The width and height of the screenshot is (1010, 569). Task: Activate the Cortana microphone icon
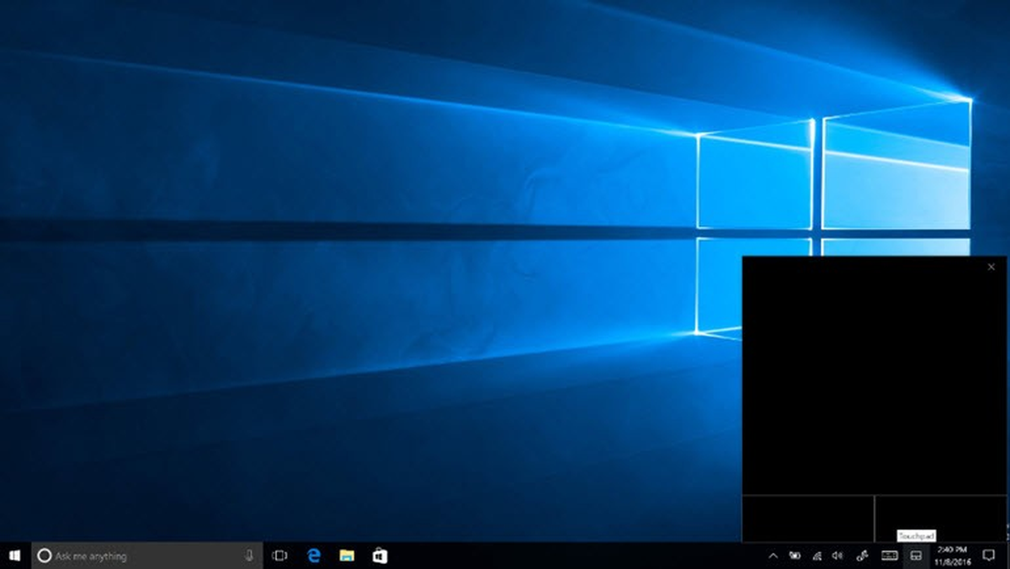tap(249, 556)
